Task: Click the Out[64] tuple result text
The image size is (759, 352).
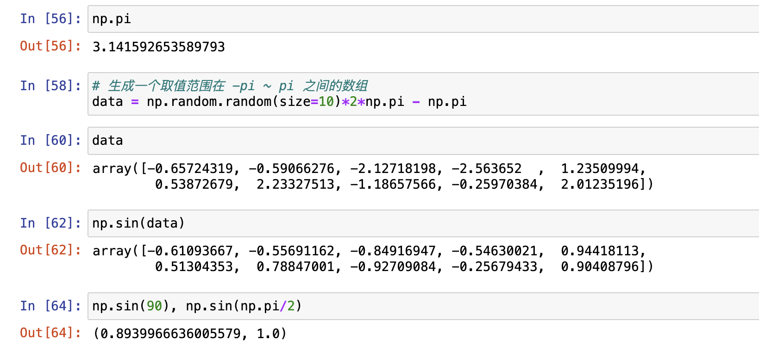Action: (x=190, y=333)
